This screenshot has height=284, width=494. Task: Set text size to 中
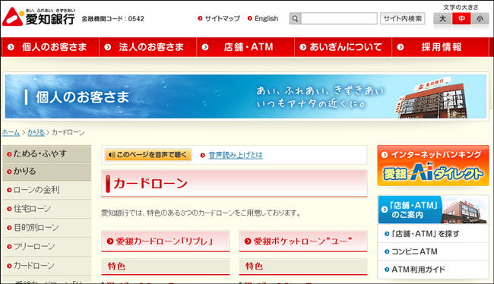[461, 18]
